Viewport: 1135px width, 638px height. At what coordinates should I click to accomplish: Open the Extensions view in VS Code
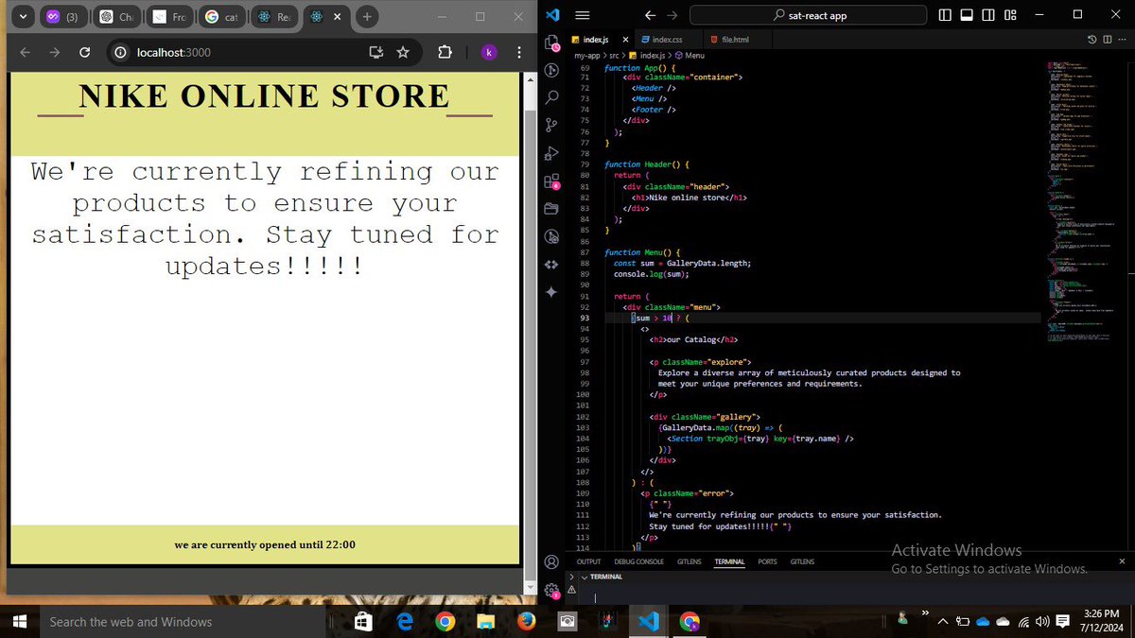552,181
